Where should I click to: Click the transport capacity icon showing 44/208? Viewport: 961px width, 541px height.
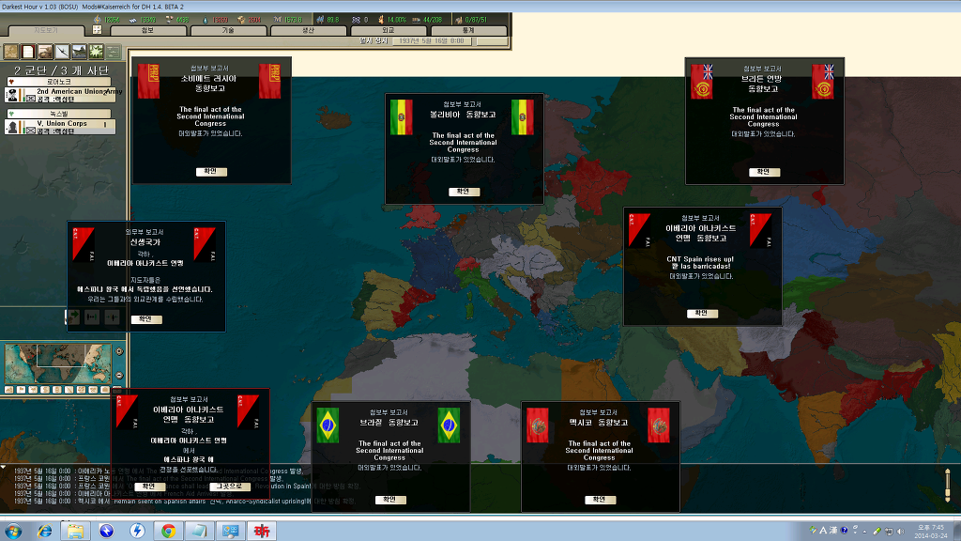tap(416, 20)
